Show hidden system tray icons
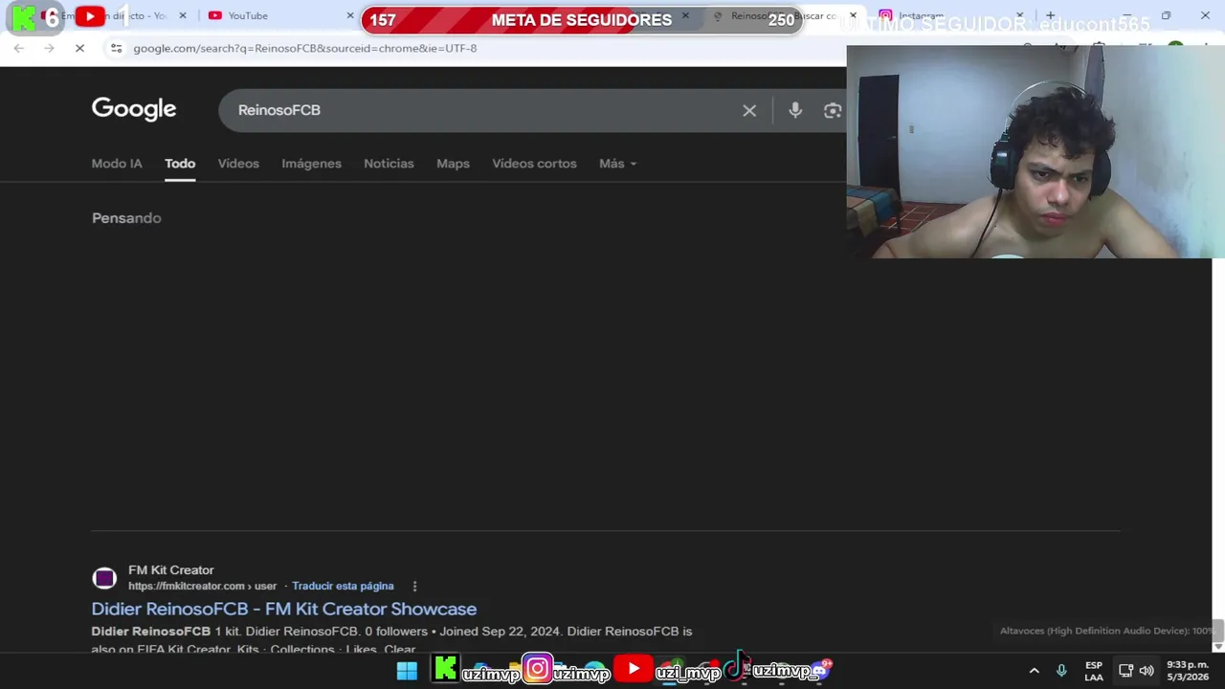This screenshot has width=1225, height=689. (x=1034, y=671)
